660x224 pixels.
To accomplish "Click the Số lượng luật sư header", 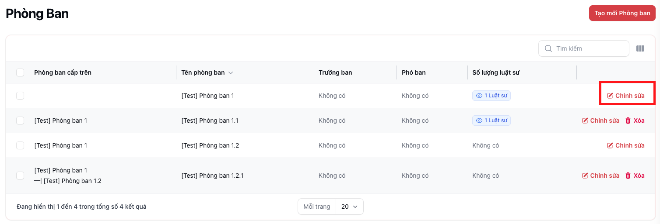I will (x=495, y=72).
